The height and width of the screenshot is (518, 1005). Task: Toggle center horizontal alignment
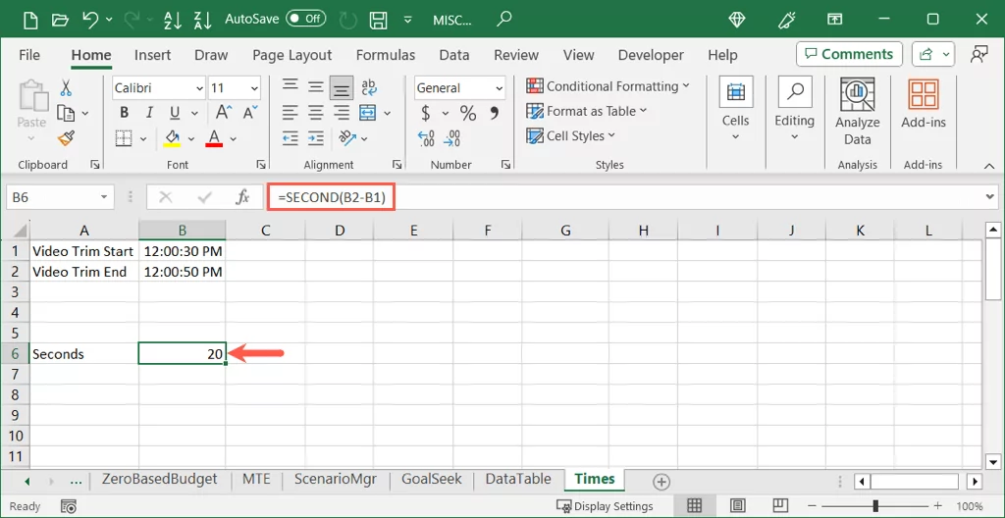(316, 113)
